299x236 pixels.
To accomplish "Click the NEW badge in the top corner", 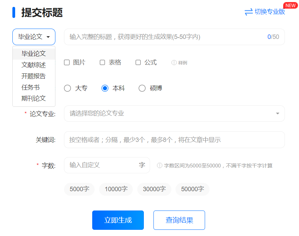I will coord(290,5).
